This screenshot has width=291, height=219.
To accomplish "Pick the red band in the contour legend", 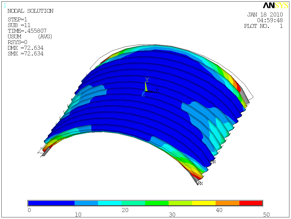I will pyautogui.click(x=251, y=203).
